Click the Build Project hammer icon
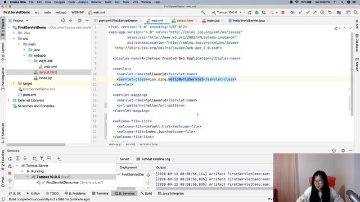The height and width of the screenshot is (202, 360). [x=203, y=12]
